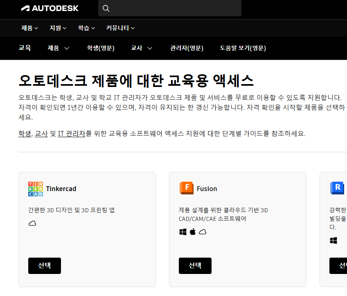Open 도움말 보기(영문) menu item
The height and width of the screenshot is (296, 347).
(x=243, y=48)
